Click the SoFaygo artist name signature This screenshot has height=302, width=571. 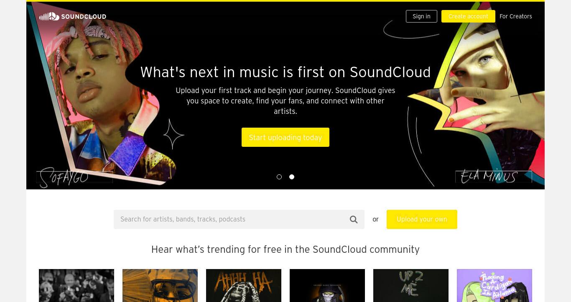click(64, 177)
